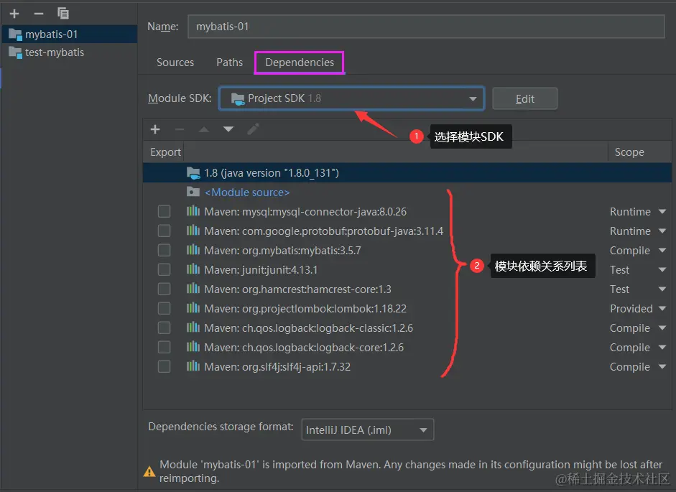Viewport: 676px width, 492px height.
Task: Click the Maven import warning icon
Action: pyautogui.click(x=149, y=472)
